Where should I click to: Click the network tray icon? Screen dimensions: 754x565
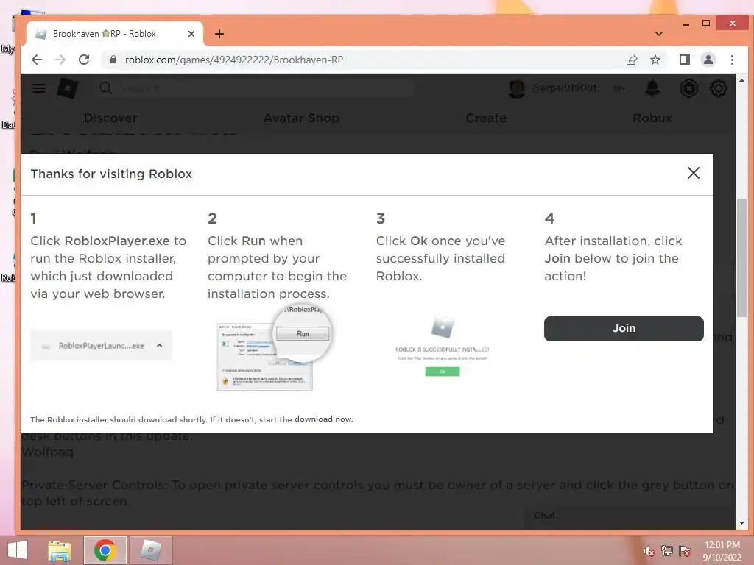pyautogui.click(x=667, y=551)
